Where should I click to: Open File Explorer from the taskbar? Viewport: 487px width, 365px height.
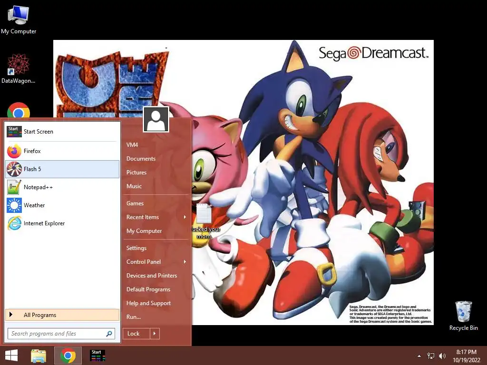tap(39, 355)
